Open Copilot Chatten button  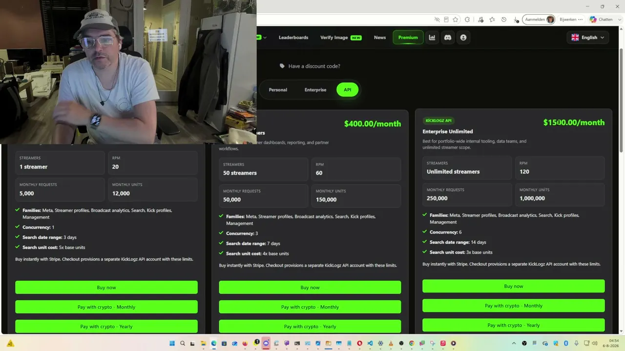601,19
